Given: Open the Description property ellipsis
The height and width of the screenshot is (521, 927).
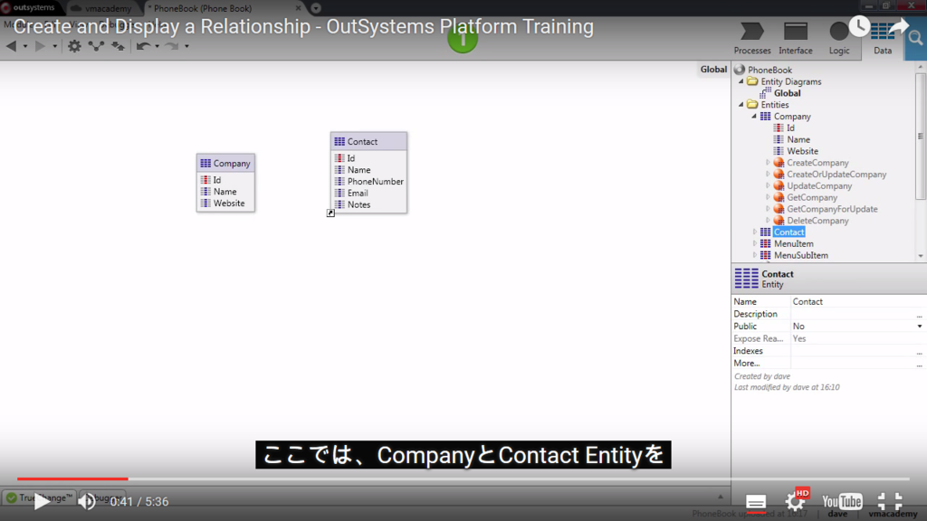Looking at the screenshot, I should pyautogui.click(x=920, y=314).
